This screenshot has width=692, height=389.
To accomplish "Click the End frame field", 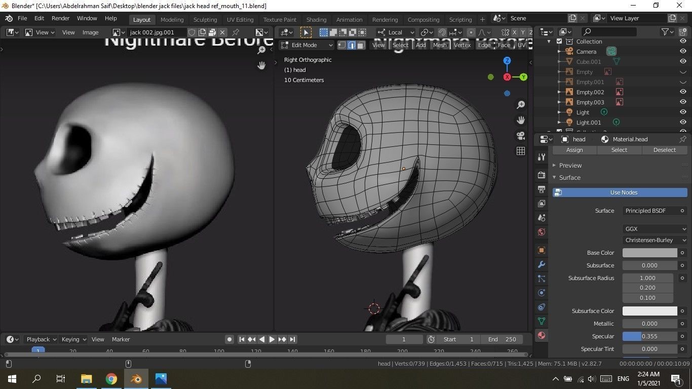I will [503, 339].
